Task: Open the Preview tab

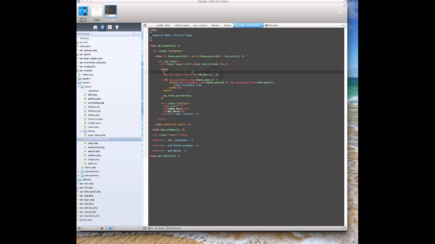Action: click(272, 25)
